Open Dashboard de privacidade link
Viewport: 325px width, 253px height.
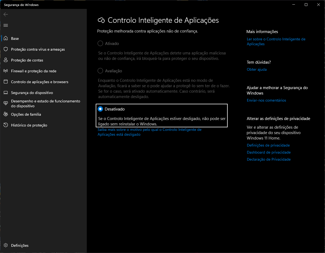click(x=269, y=152)
